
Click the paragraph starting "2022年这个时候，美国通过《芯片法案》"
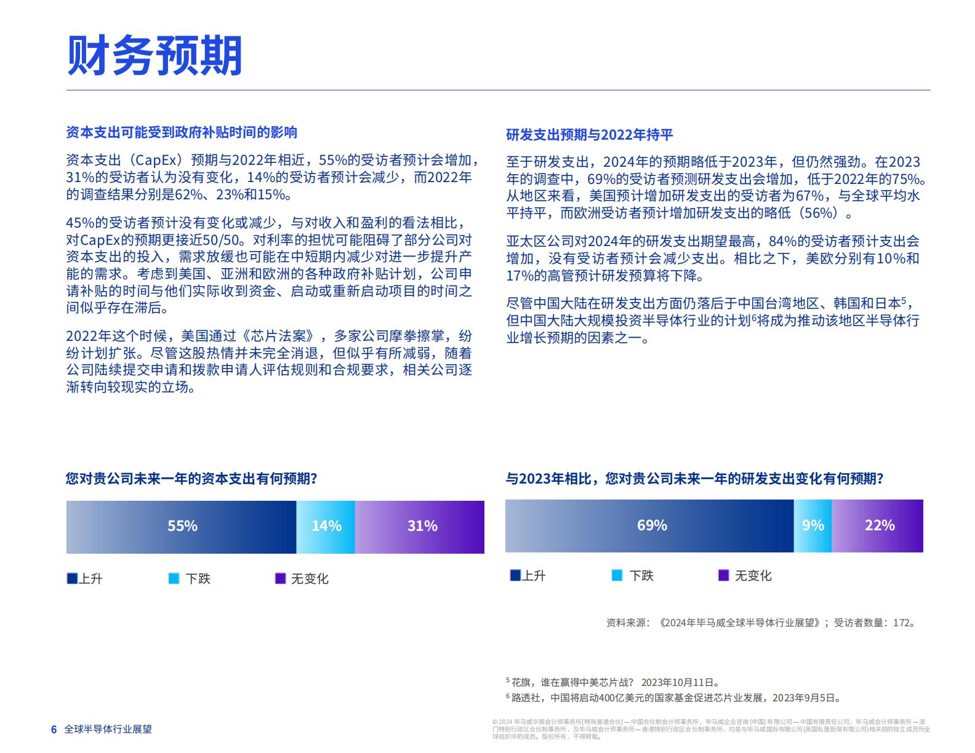click(270, 361)
